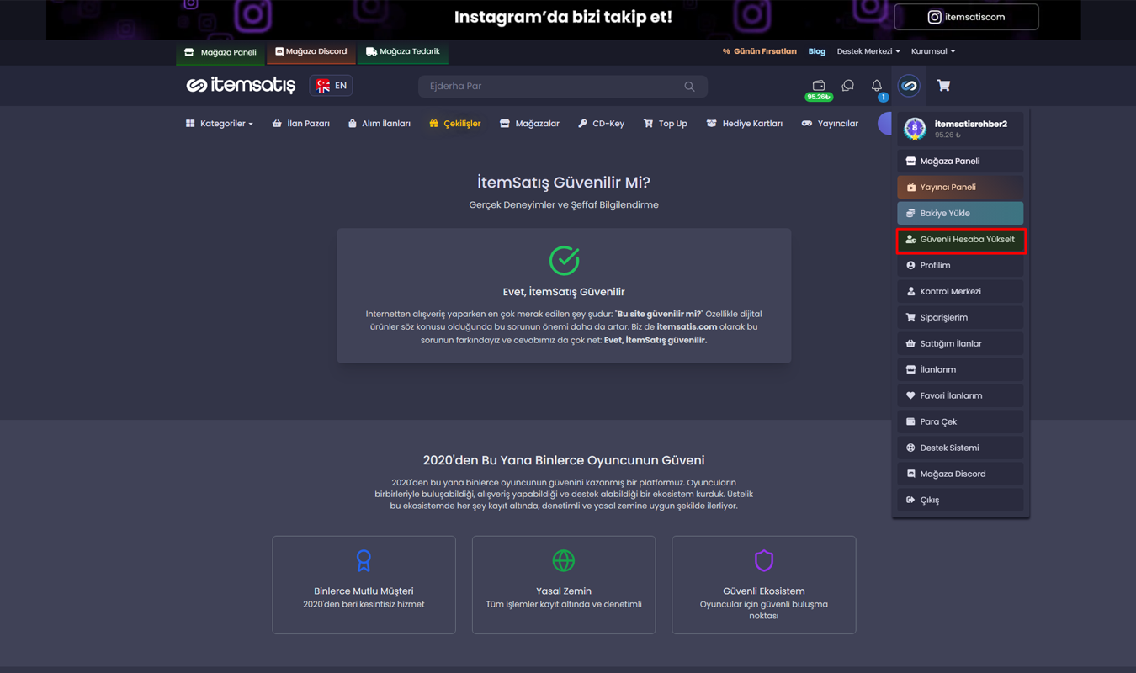Click the green globe icon

pyautogui.click(x=564, y=560)
